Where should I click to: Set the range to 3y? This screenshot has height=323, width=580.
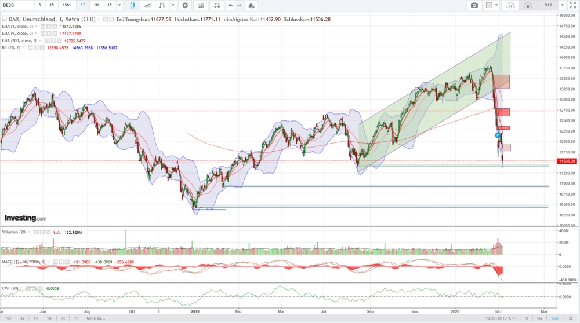coord(22,318)
